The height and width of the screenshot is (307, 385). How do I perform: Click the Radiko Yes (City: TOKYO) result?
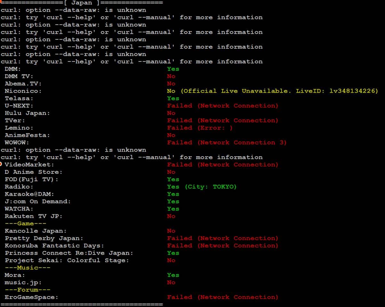coord(202,187)
